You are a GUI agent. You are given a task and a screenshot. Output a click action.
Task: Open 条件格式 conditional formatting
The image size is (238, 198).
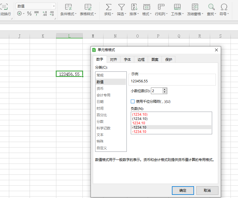point(68,10)
